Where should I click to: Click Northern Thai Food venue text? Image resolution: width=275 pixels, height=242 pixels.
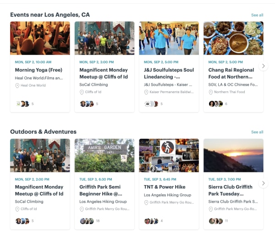(x=230, y=92)
